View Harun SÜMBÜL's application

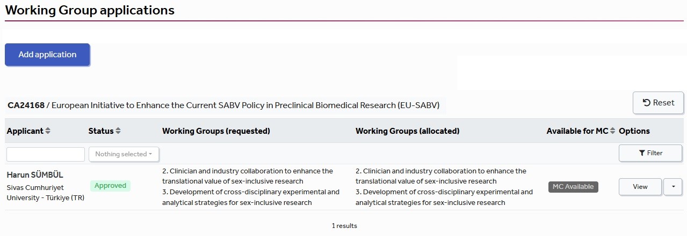pos(640,187)
